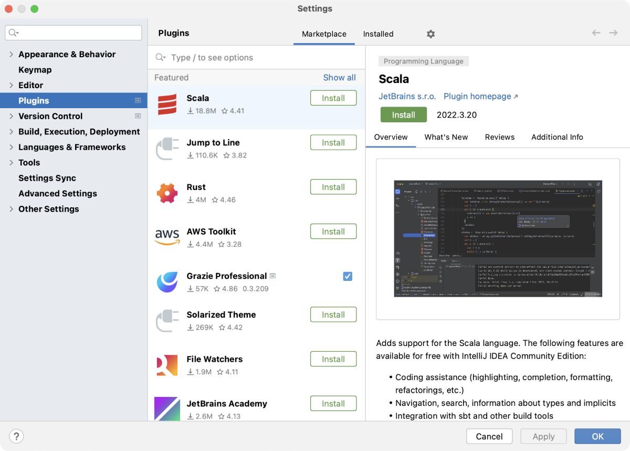Open the plugins settings gear menu
Screen dimensions: 630x451
pos(430,34)
